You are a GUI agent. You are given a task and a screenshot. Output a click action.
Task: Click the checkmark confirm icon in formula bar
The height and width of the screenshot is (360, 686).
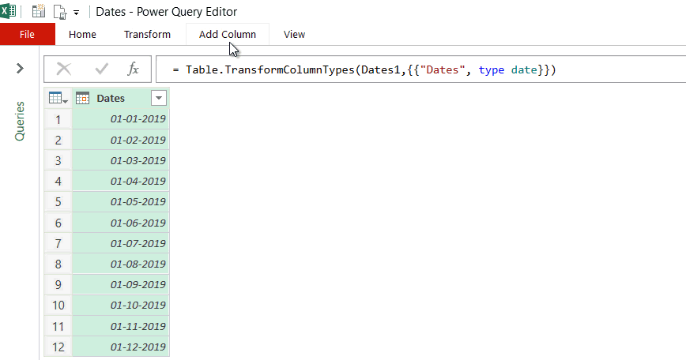(x=101, y=69)
